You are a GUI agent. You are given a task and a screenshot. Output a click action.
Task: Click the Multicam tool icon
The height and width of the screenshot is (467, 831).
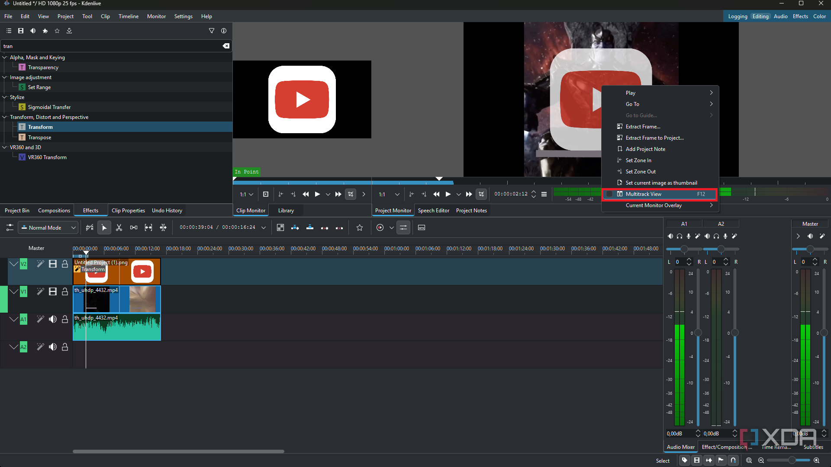(163, 227)
